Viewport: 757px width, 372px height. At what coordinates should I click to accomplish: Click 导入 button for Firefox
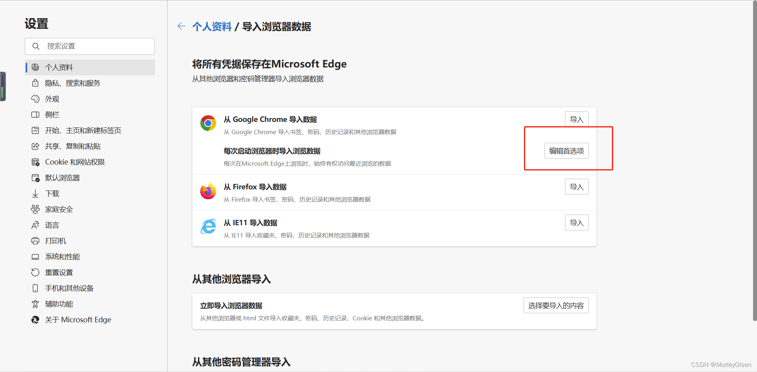[x=576, y=187]
